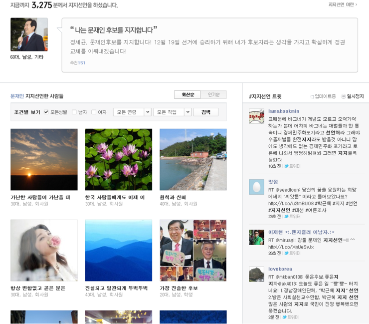The height and width of the screenshot is (324, 369).
Task: Open the sunset photo card
Action: point(44,160)
